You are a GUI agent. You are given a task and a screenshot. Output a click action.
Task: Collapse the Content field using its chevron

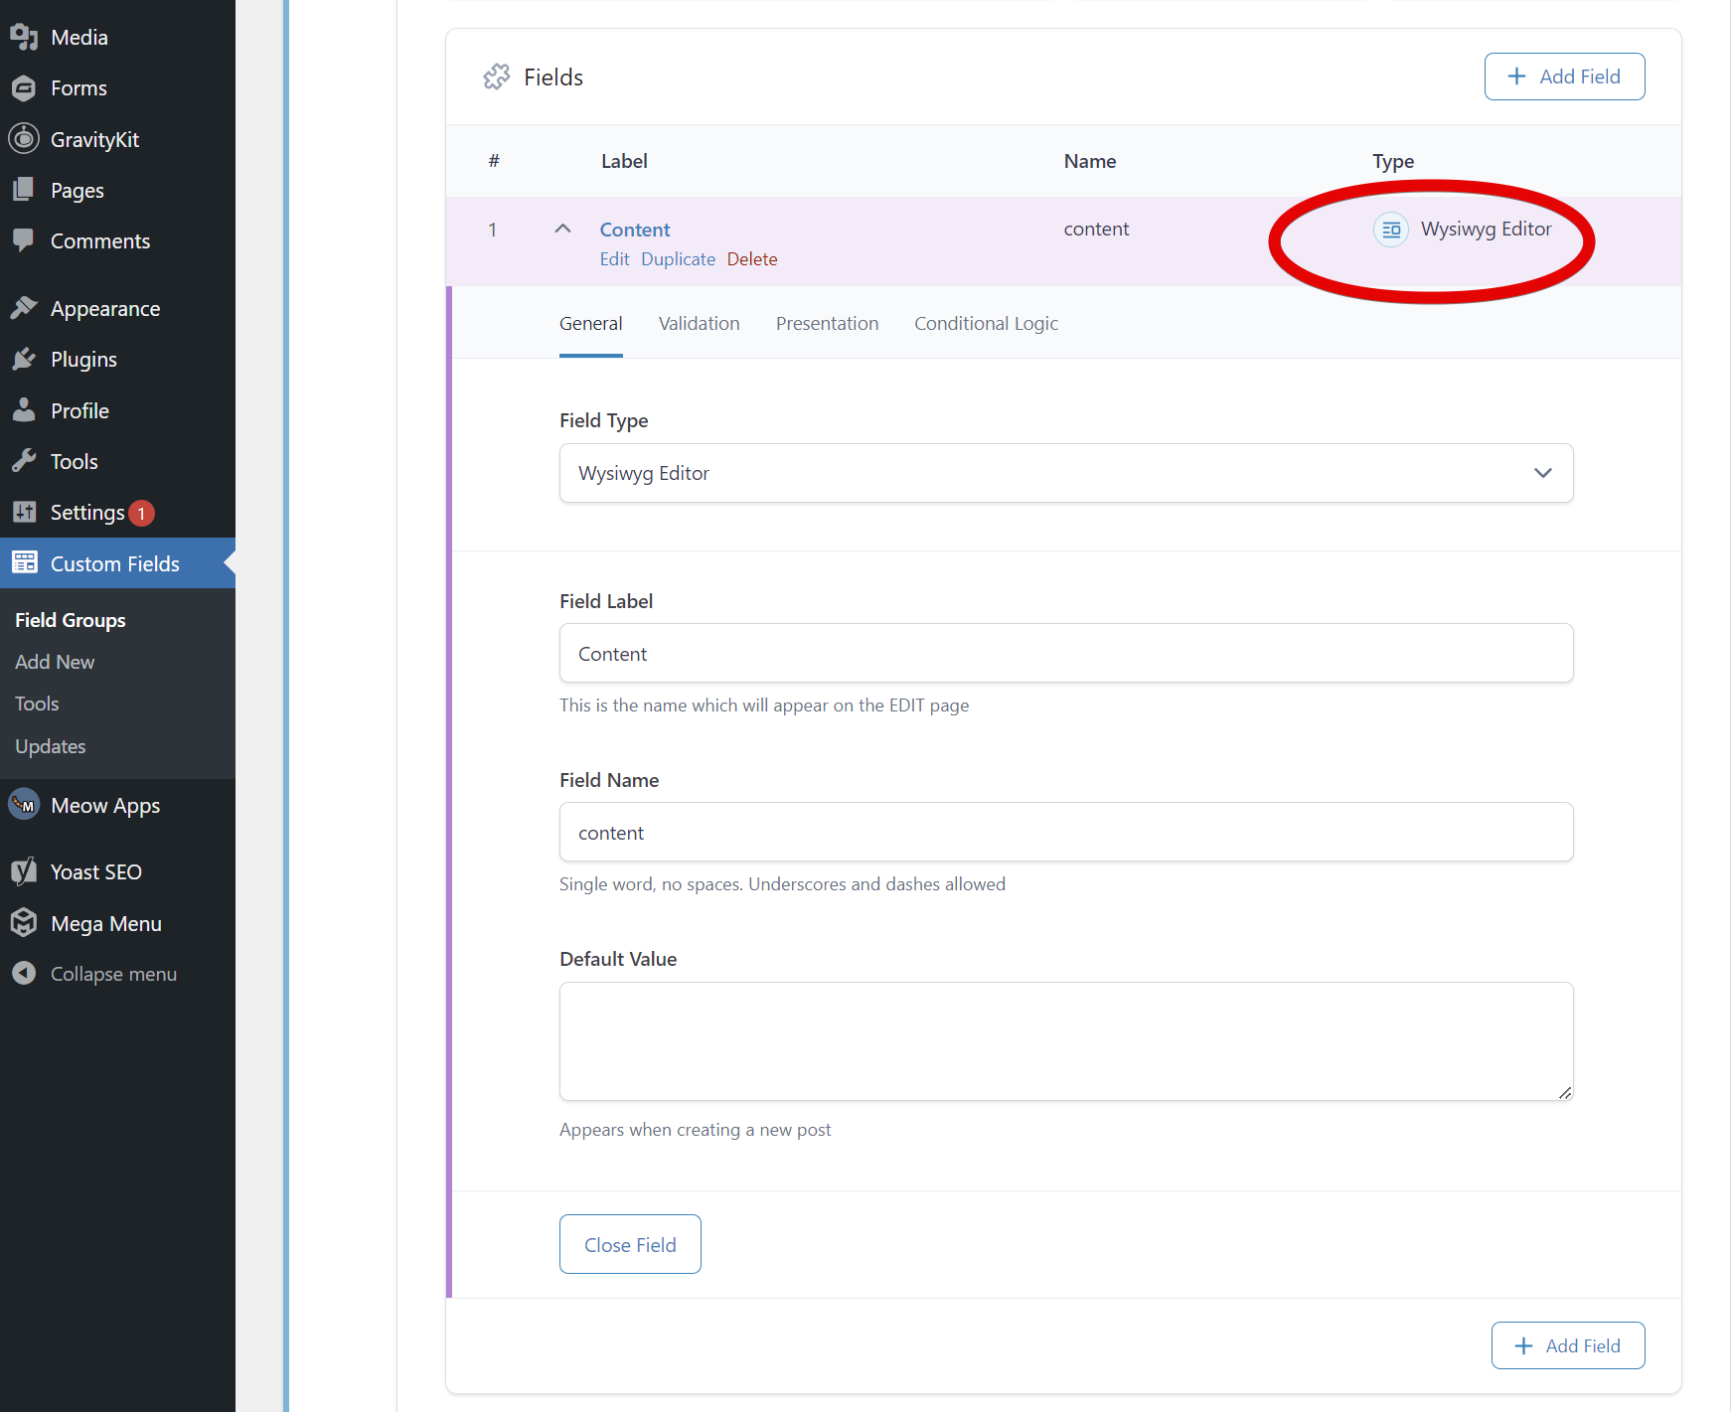click(563, 229)
